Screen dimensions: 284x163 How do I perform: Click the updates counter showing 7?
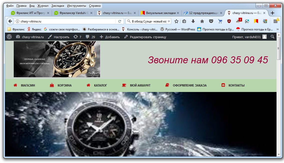[x=77, y=37]
